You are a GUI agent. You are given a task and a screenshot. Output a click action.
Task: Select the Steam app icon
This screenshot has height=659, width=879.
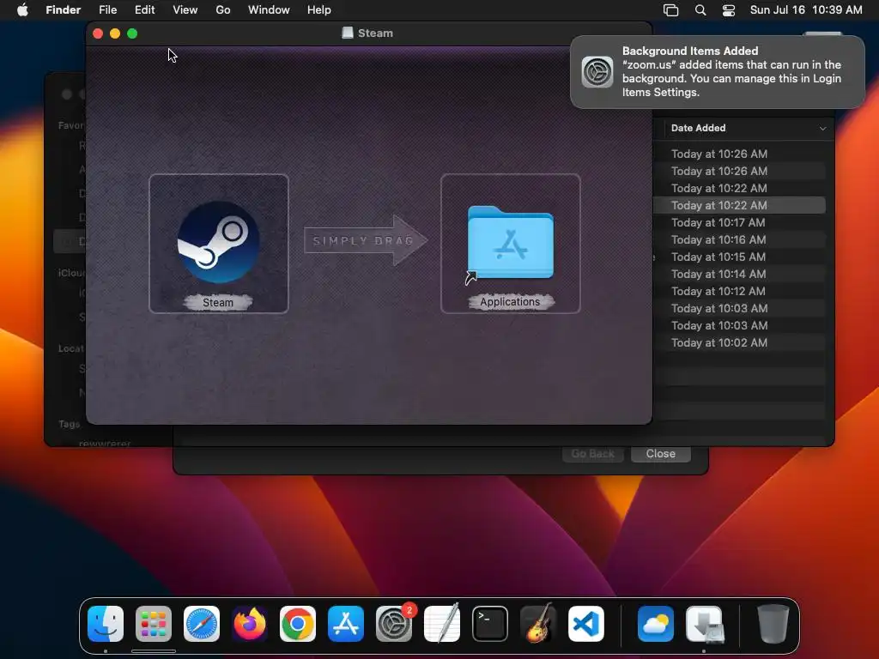point(218,242)
